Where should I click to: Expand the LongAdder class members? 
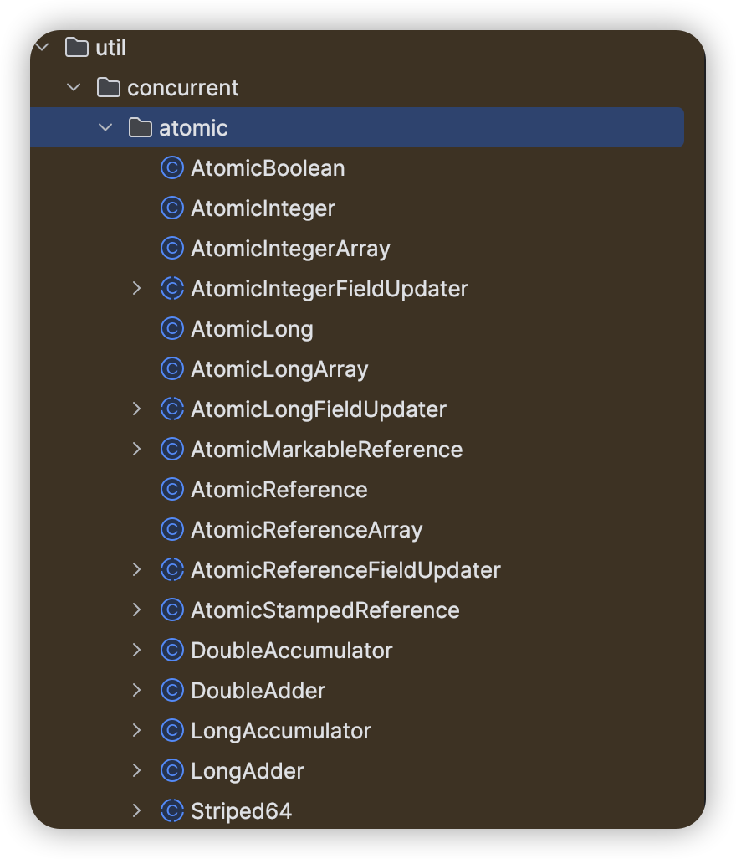click(137, 770)
